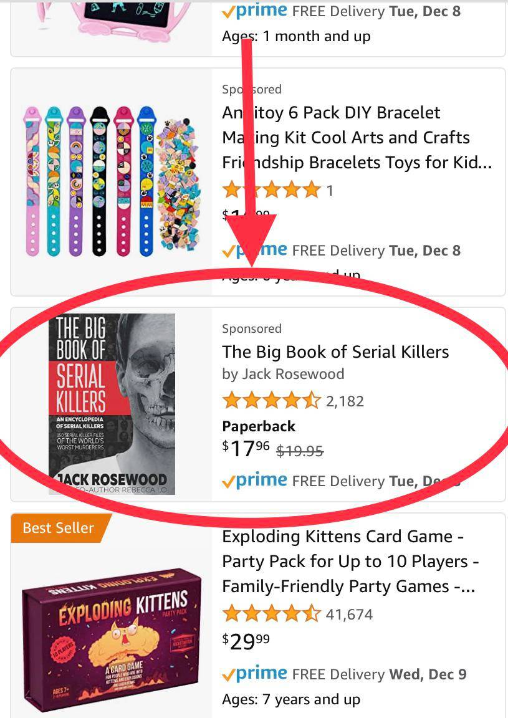
Task: Click the Paperback format label
Action: pos(259,426)
